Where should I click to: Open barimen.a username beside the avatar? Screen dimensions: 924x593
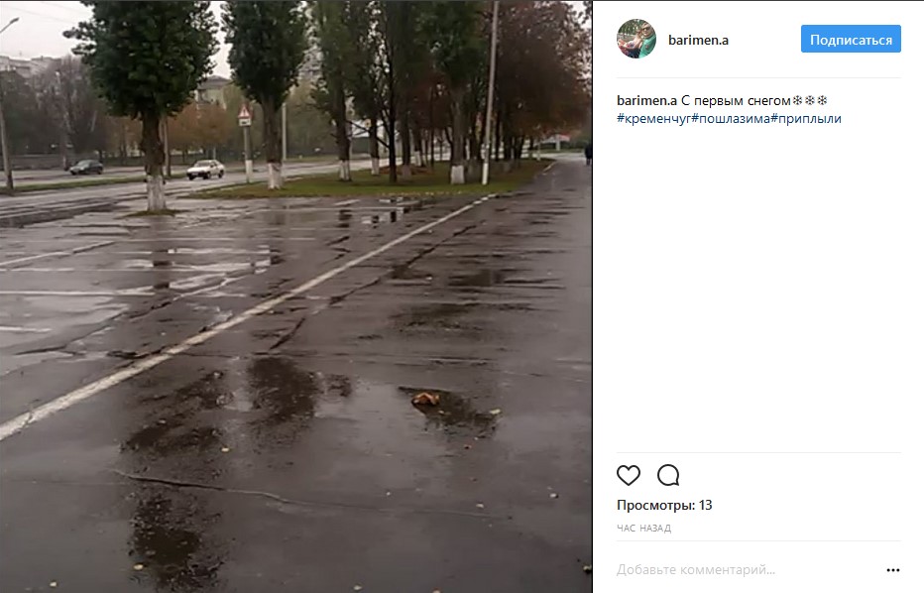(x=698, y=40)
